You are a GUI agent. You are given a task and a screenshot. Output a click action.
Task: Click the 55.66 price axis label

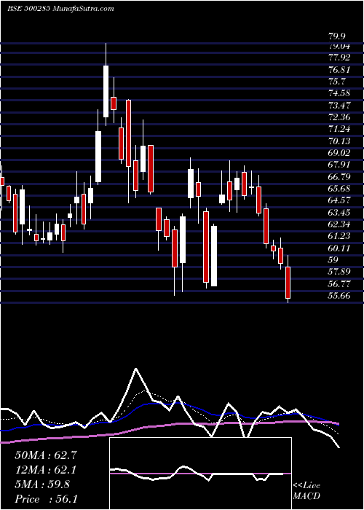click(340, 296)
